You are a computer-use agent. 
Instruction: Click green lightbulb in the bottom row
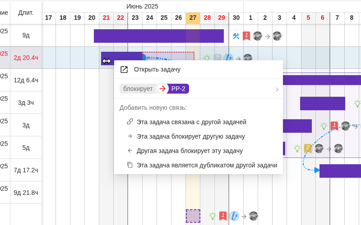coord(212,216)
